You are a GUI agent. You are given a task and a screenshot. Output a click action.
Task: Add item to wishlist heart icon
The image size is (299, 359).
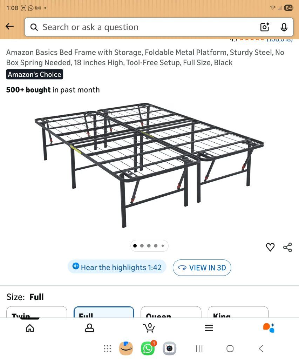coord(270,247)
